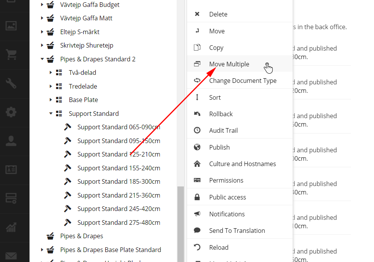Click the envelope icon in the sidebar
Image resolution: width=374 pixels, height=262 pixels.
coord(11,256)
